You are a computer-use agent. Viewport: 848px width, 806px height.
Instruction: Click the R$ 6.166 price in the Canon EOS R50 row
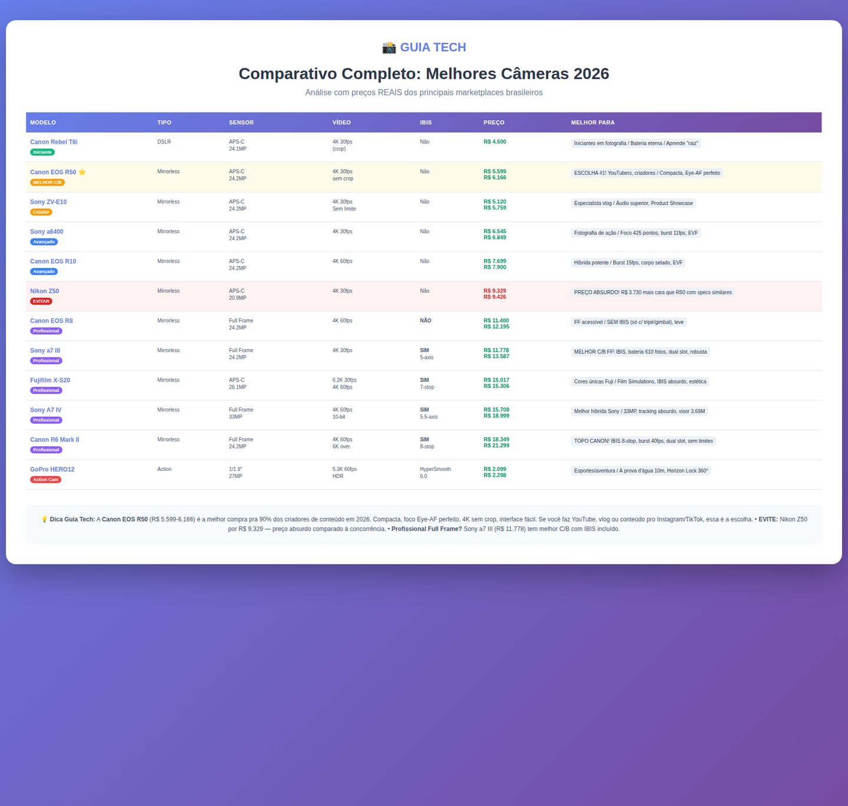tap(495, 178)
